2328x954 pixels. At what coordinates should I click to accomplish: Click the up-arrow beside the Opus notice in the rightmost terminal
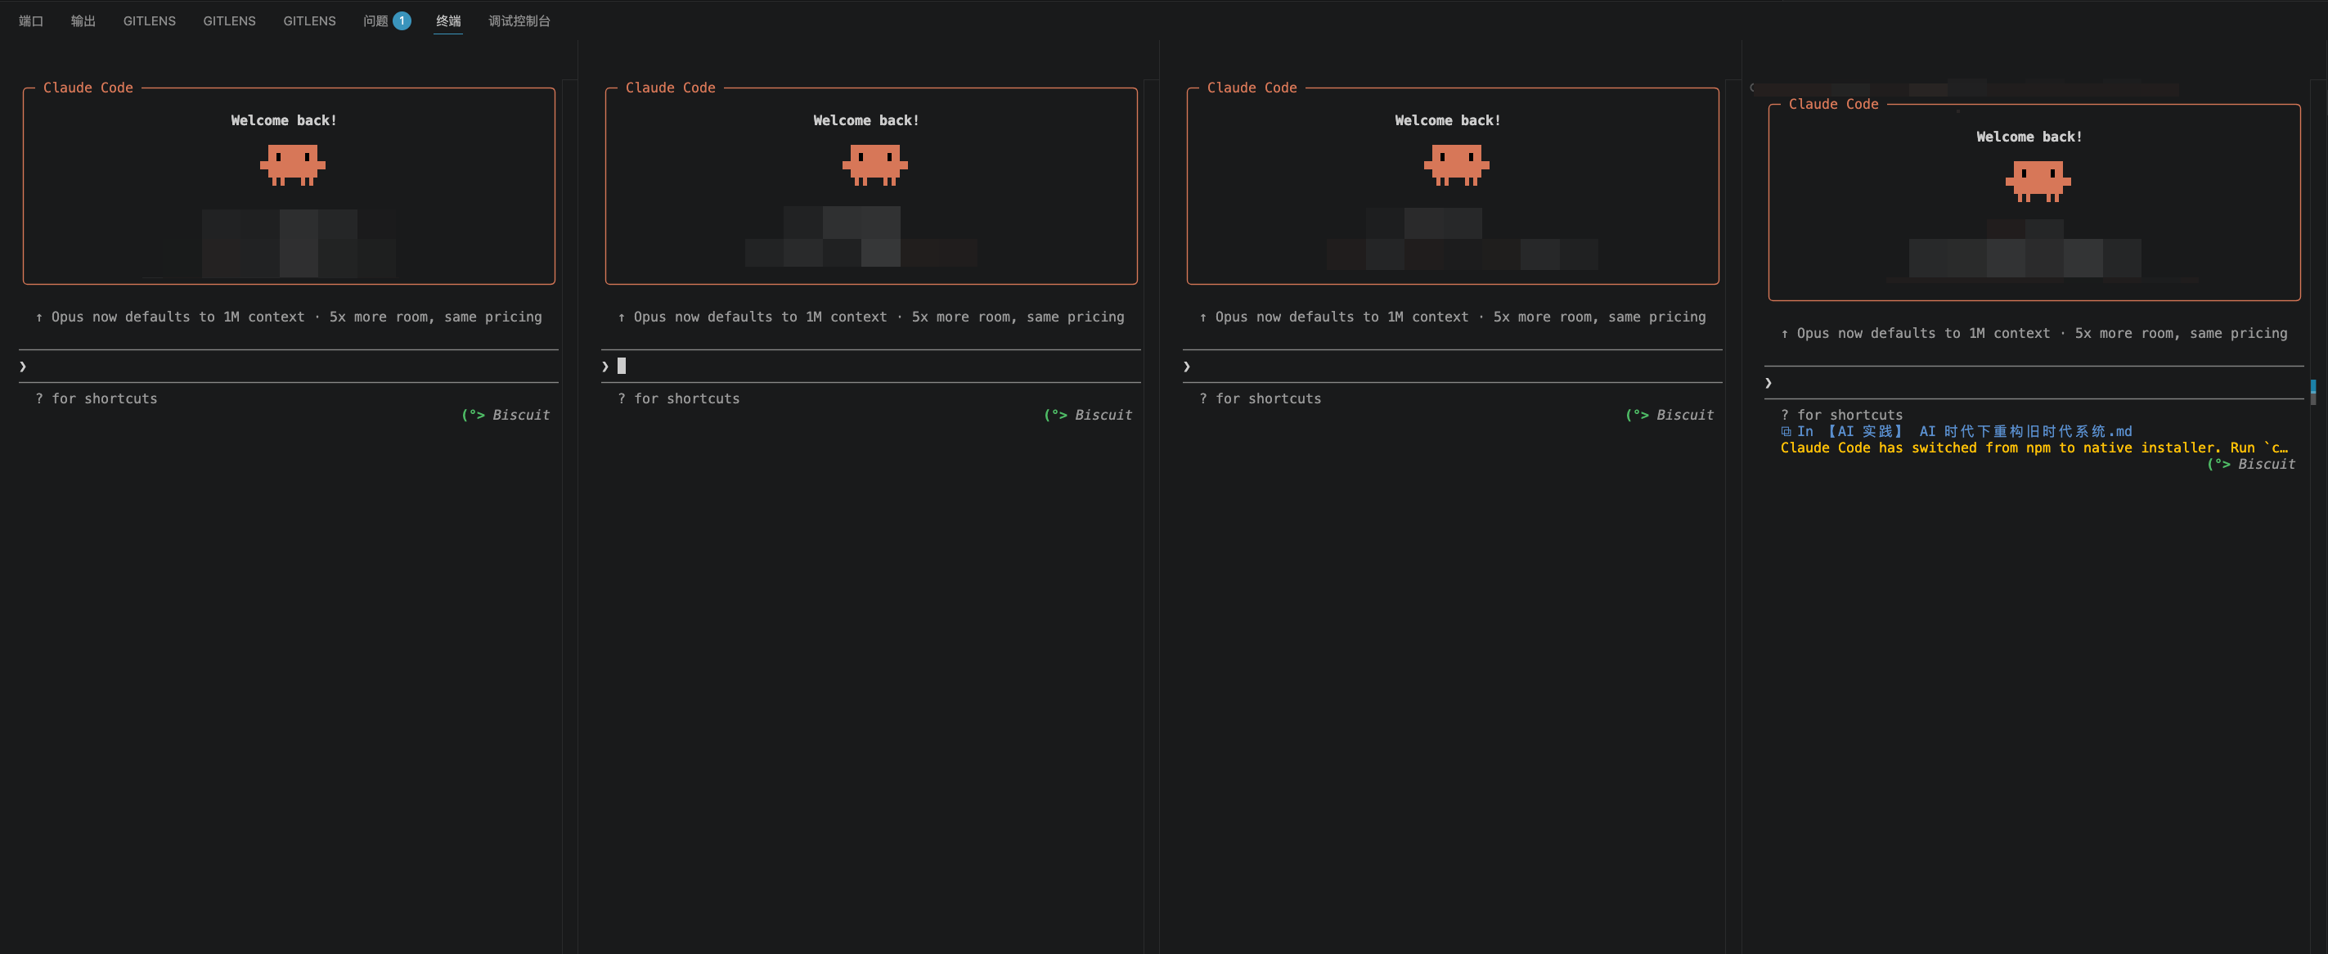click(1785, 334)
